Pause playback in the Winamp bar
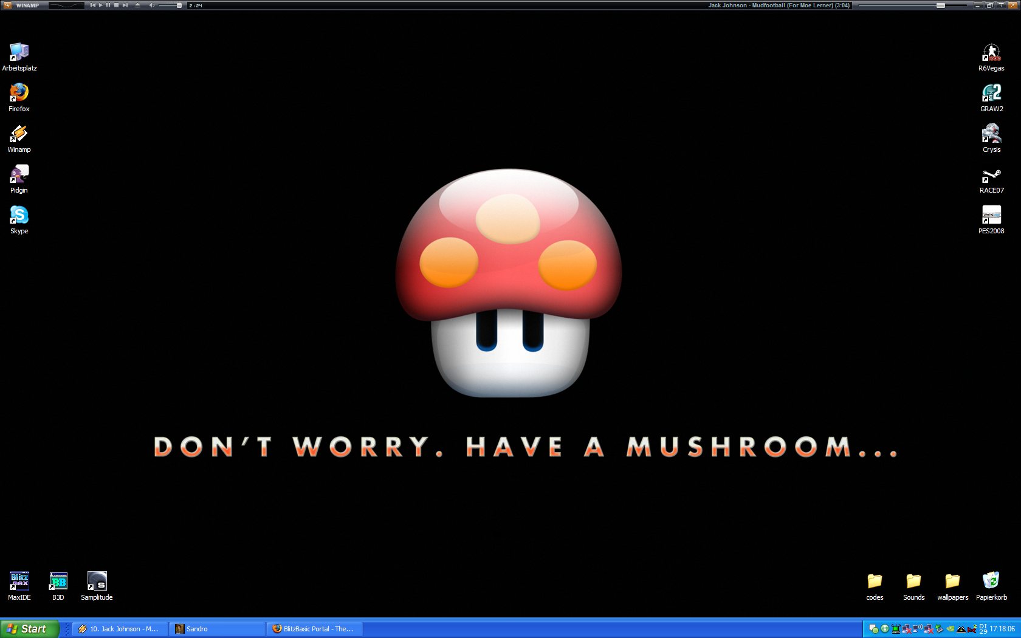Image resolution: width=1021 pixels, height=638 pixels. [108, 5]
